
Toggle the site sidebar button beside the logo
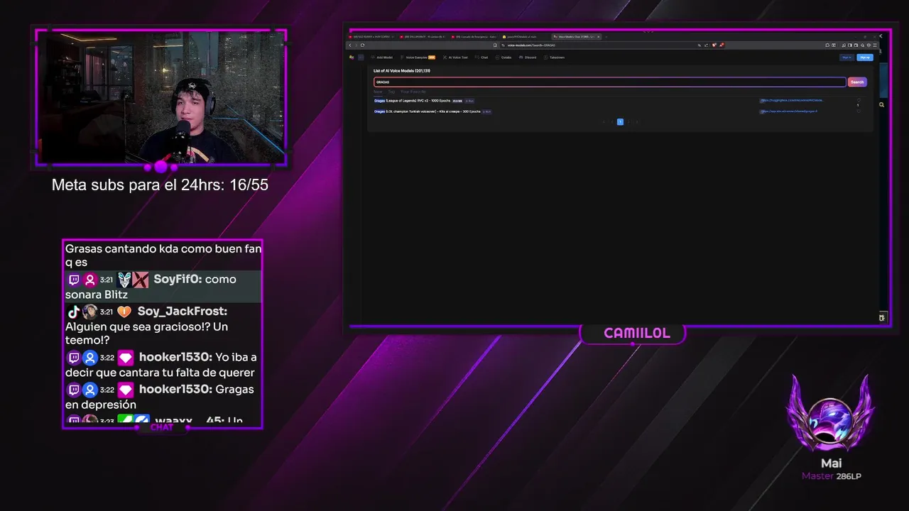click(361, 57)
